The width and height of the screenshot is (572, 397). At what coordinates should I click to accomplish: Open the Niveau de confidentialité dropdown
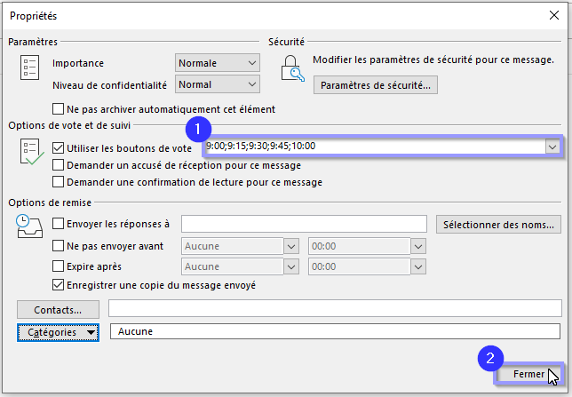pyautogui.click(x=218, y=84)
